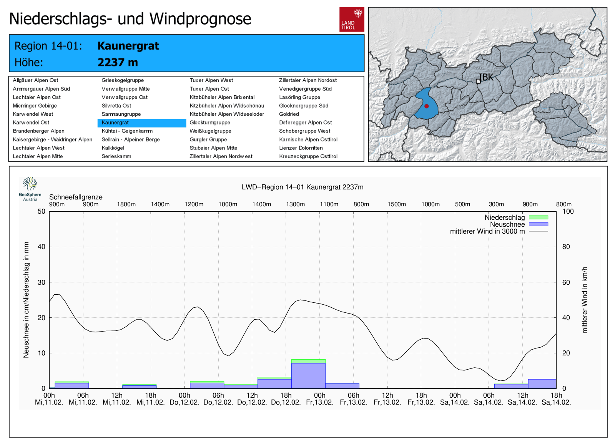615x443 pixels.
Task: Click the IBK square marker on map
Action: [x=478, y=81]
